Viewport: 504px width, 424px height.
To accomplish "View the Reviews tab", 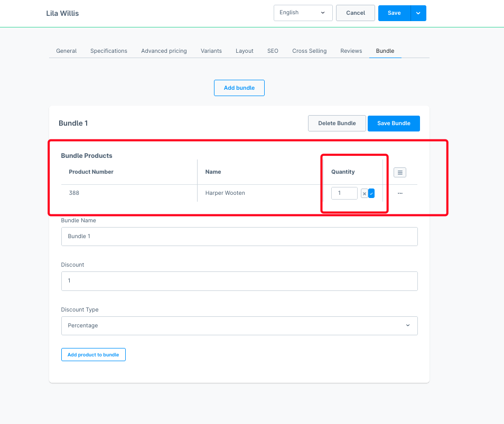I will [x=351, y=51].
